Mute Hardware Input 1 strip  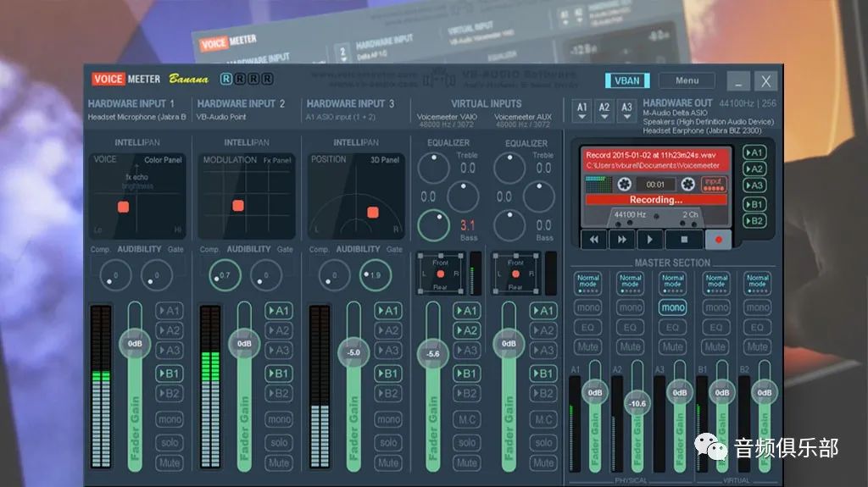pyautogui.click(x=170, y=462)
